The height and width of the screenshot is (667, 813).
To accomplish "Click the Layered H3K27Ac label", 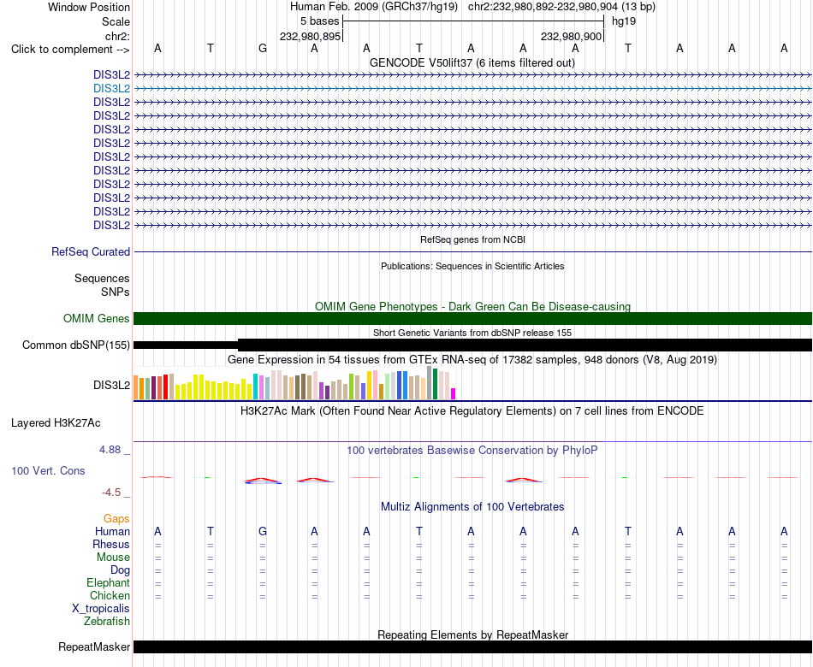I will click(x=56, y=423).
